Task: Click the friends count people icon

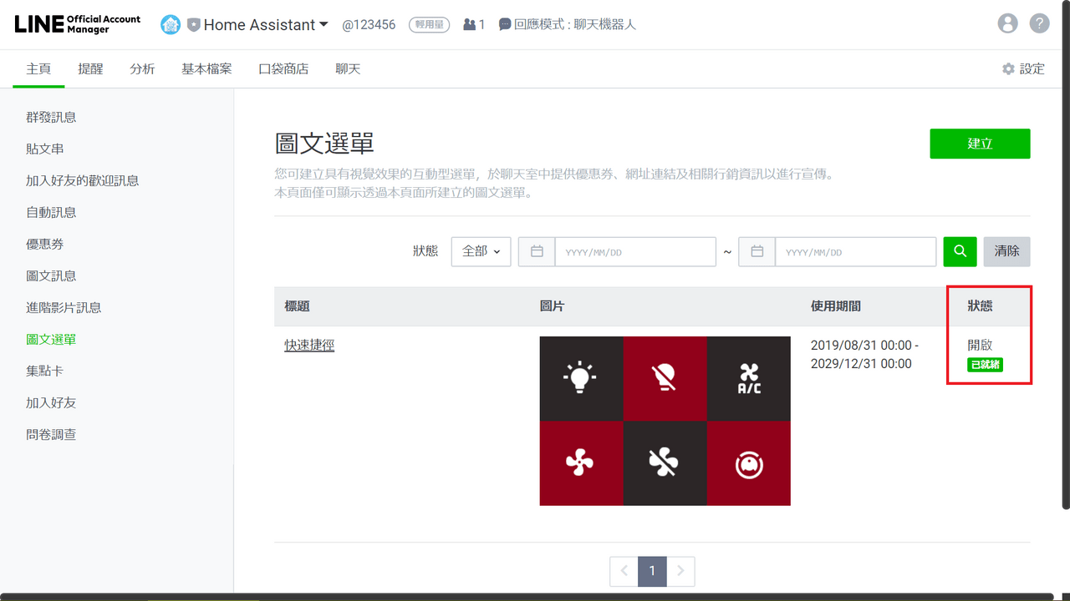Action: point(469,25)
